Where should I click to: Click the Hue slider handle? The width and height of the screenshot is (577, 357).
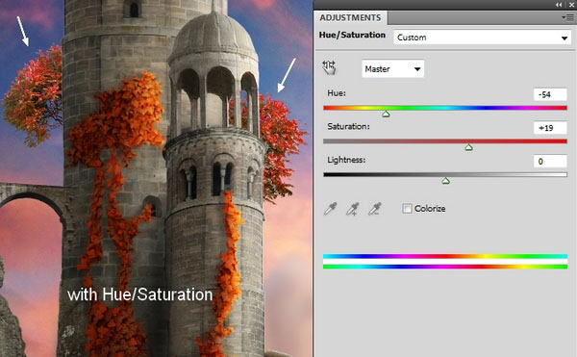386,115
